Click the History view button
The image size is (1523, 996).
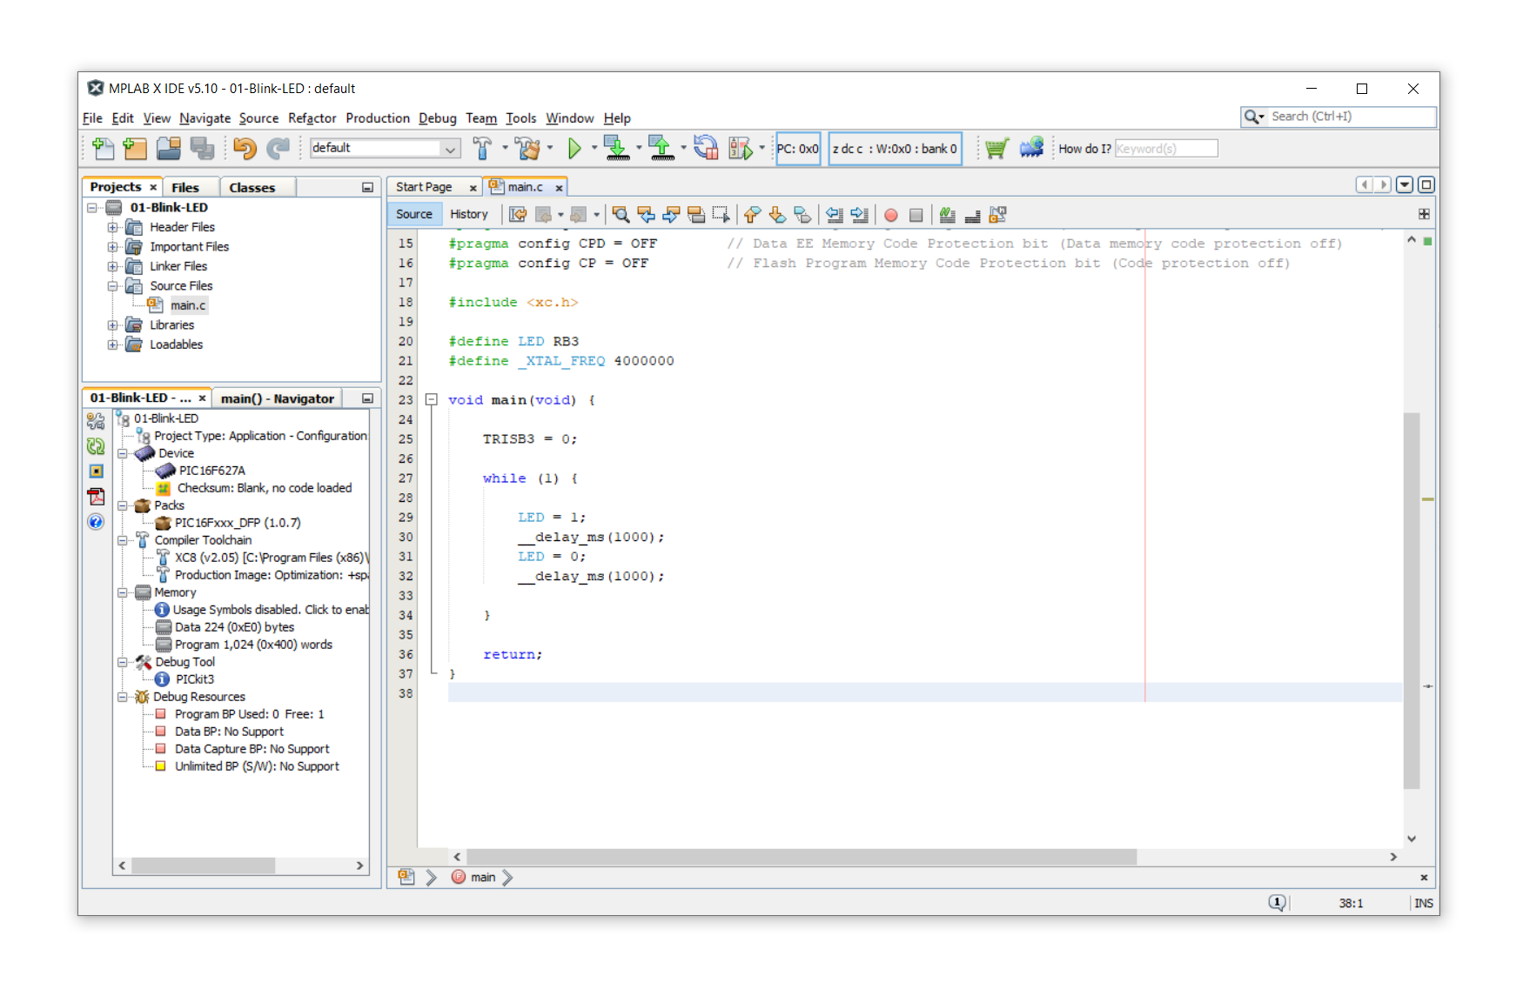[468, 215]
